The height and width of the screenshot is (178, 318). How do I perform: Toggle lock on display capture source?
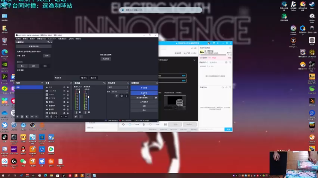tap(68, 113)
